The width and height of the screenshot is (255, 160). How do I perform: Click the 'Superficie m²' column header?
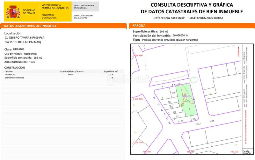click(x=111, y=71)
